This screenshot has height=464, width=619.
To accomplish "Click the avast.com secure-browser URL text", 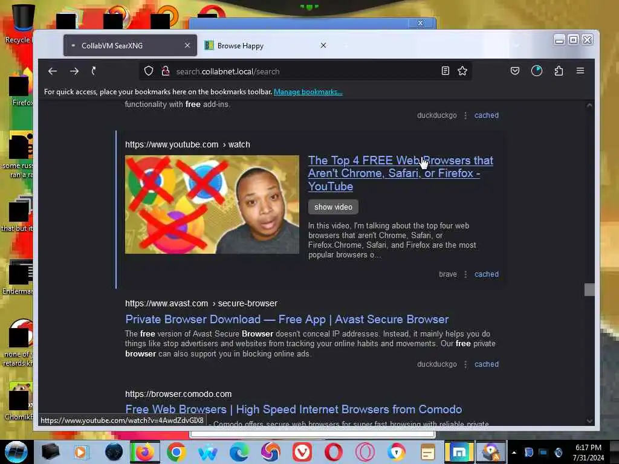I will tap(201, 303).
